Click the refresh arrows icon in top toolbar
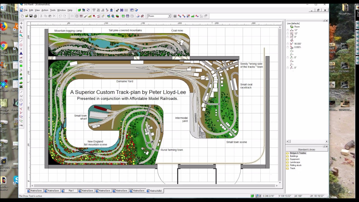Image resolution: width=359 pixels, height=202 pixels. click(x=88, y=10)
